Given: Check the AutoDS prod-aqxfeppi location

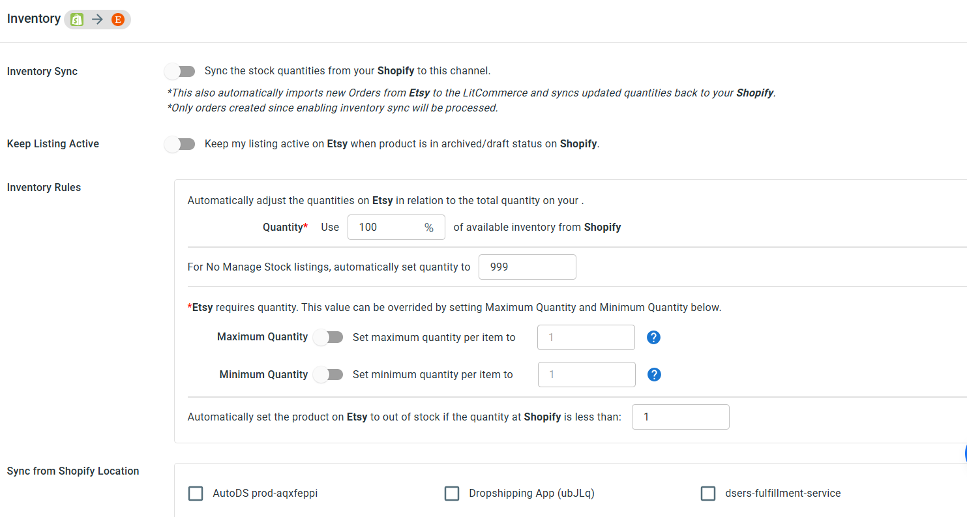Looking at the screenshot, I should point(196,494).
